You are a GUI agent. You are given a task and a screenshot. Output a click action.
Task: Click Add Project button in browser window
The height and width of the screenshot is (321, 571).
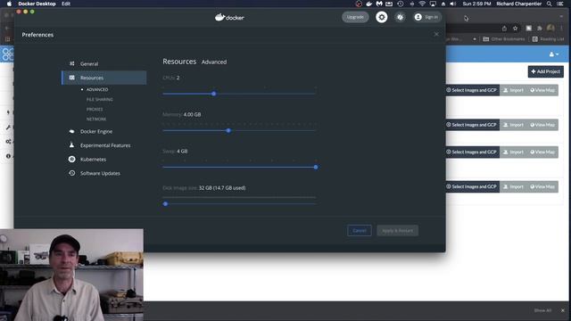pyautogui.click(x=545, y=71)
